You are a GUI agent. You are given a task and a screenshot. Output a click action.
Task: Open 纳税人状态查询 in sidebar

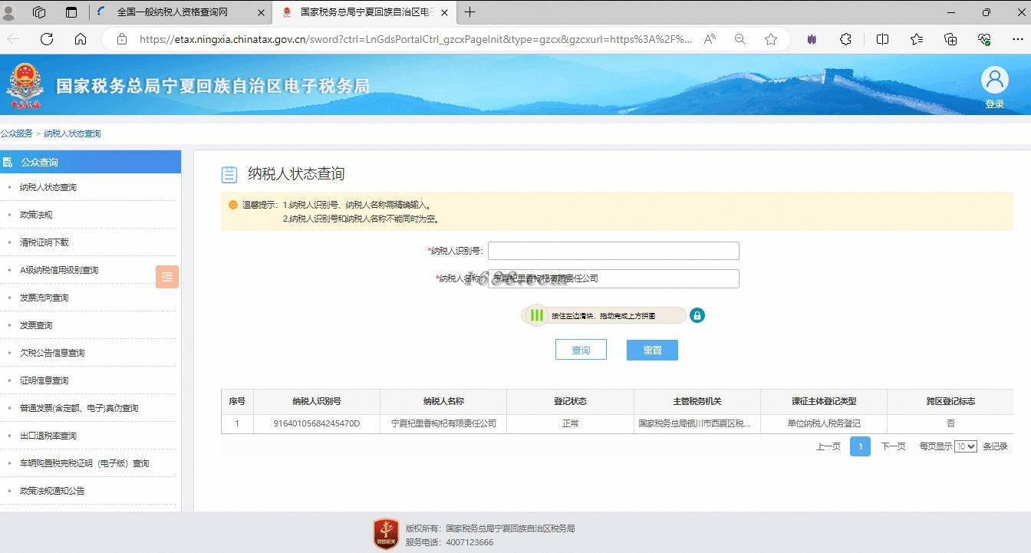[x=48, y=187]
